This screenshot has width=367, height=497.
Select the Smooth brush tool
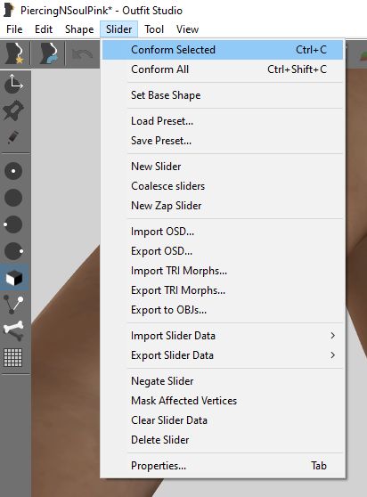click(x=14, y=251)
